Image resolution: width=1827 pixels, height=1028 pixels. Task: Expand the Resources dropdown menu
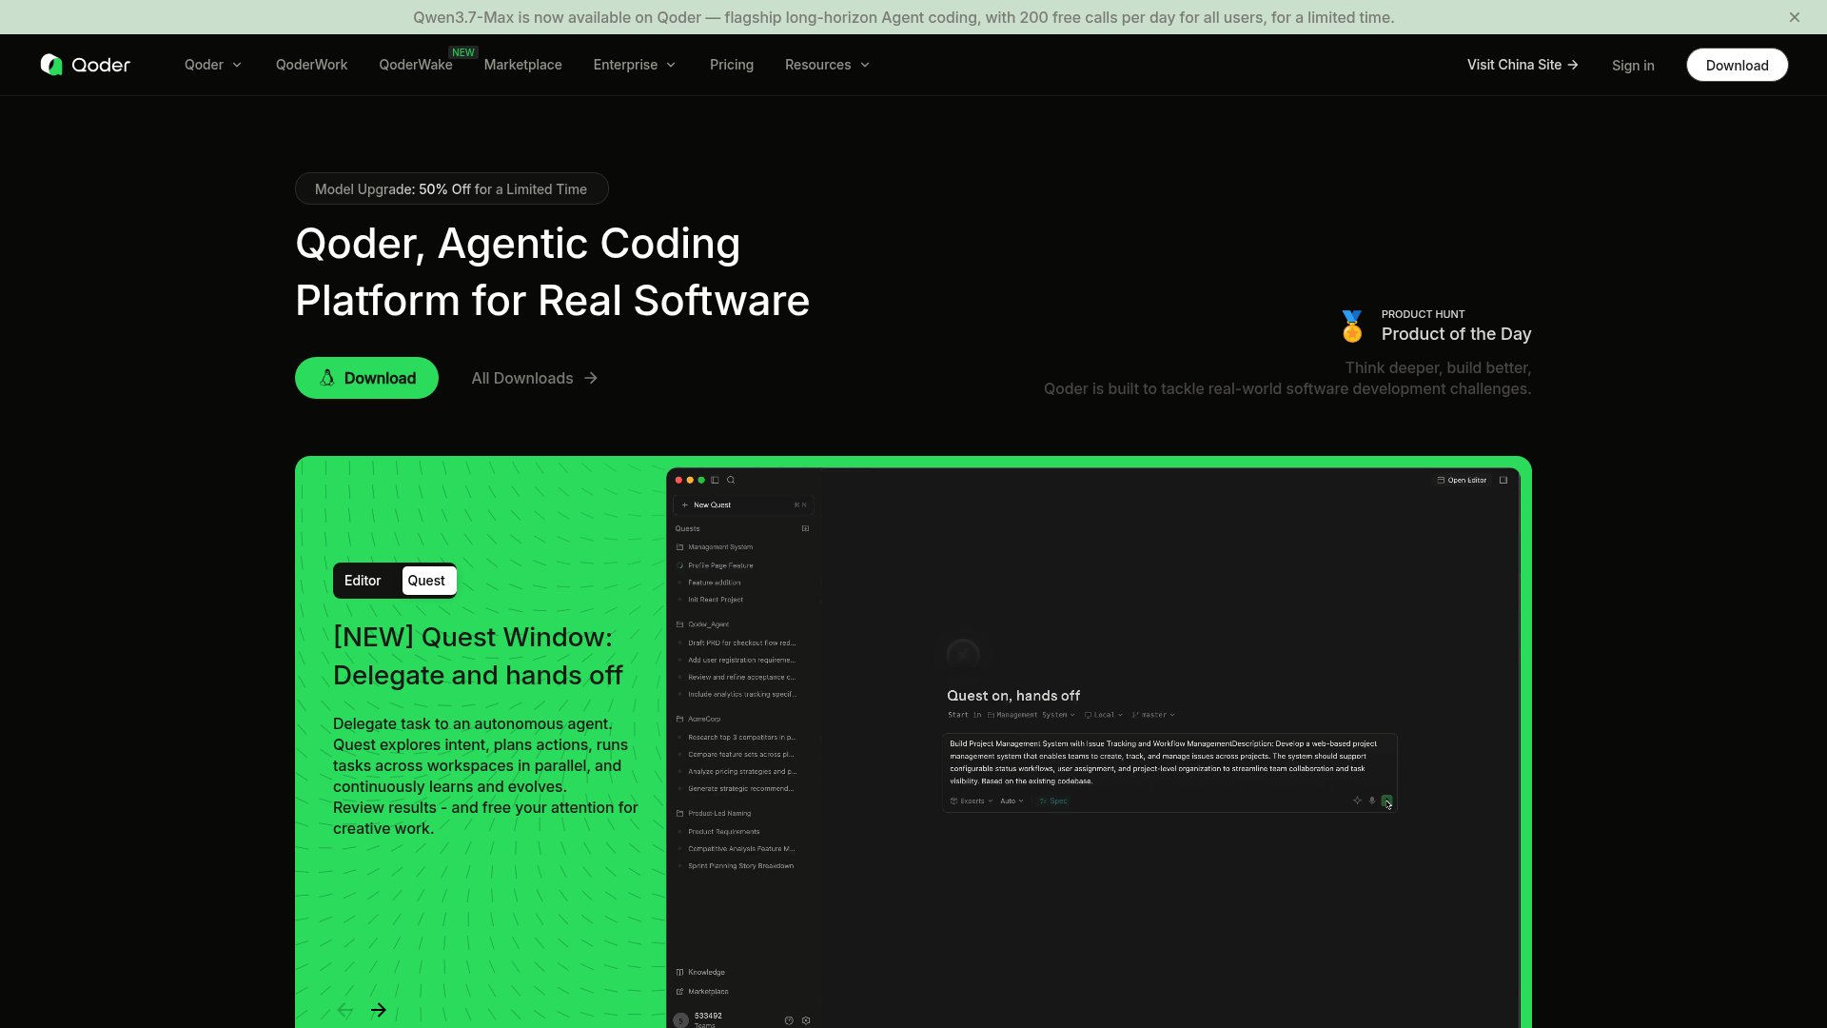[x=827, y=65]
